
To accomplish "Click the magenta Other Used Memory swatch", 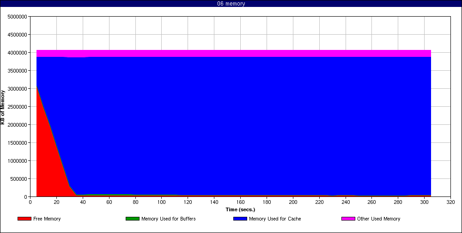I will [348, 219].
